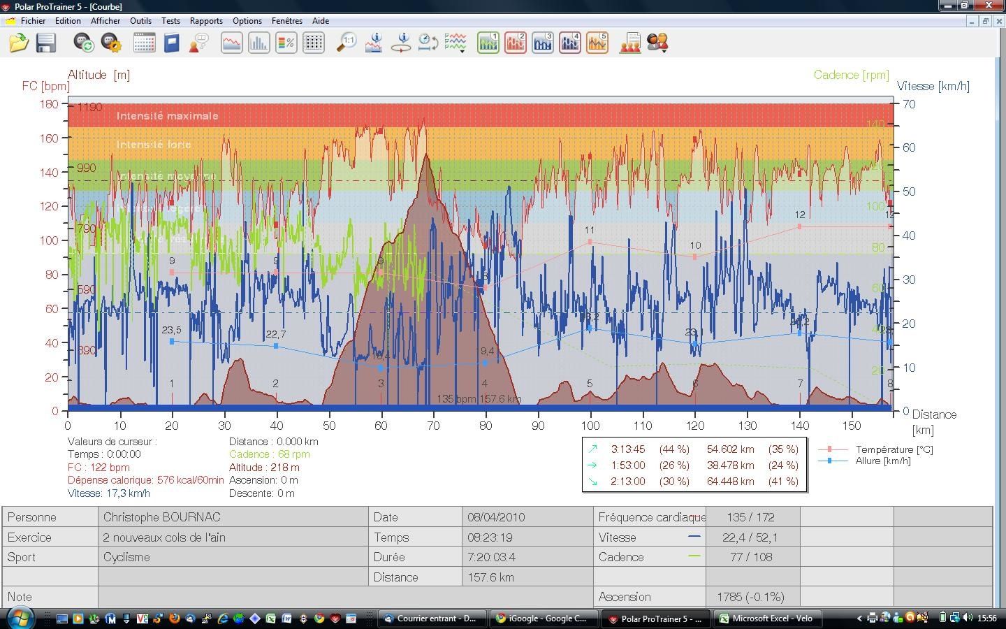Open the Edition menu

point(68,21)
